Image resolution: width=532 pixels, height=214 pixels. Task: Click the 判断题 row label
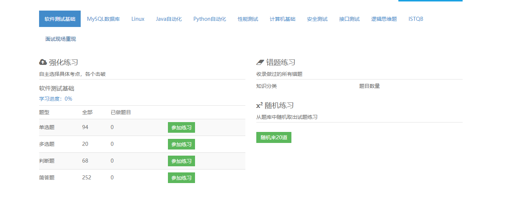(x=47, y=161)
